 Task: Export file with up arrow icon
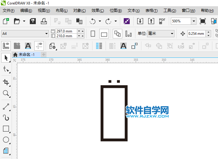[x=151, y=21]
